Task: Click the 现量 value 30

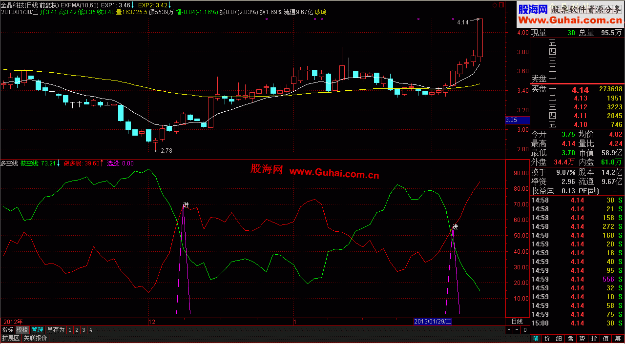Action: [571, 33]
